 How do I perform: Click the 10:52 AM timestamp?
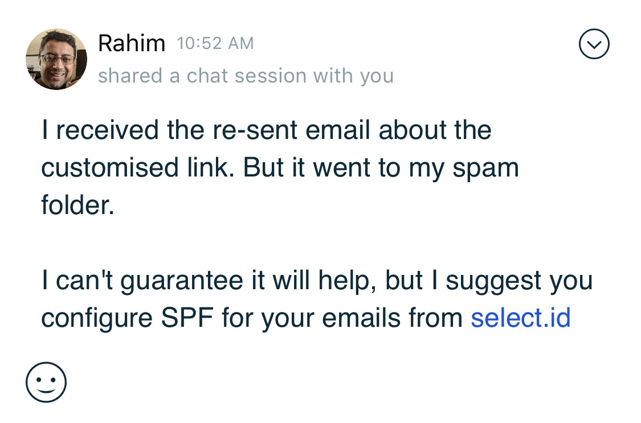pyautogui.click(x=215, y=43)
